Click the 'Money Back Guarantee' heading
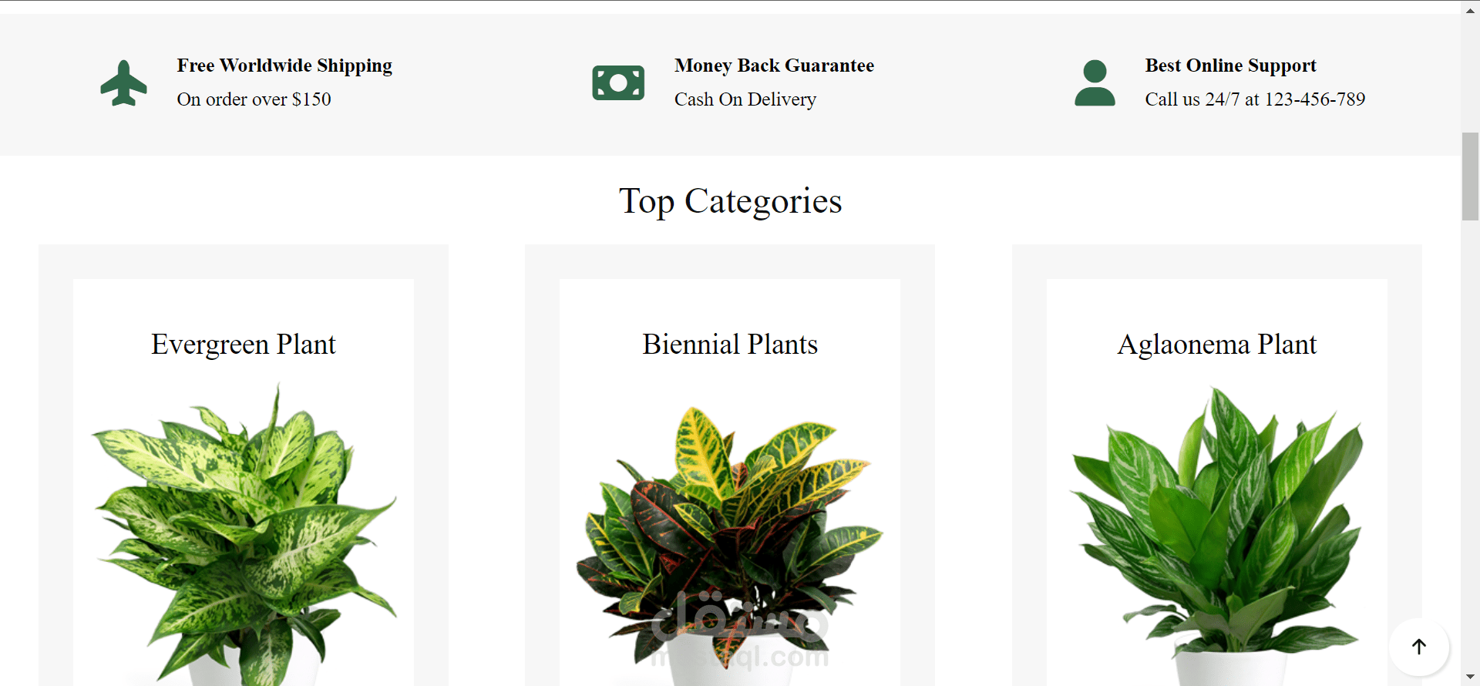The image size is (1480, 686). [774, 66]
